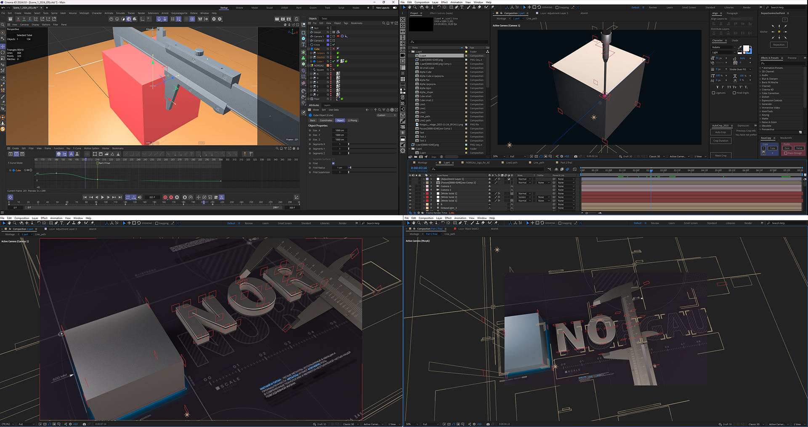This screenshot has height=427, width=808.
Task: Select the Hand tool in After Effects' top toolbar
Action: [409, 7]
